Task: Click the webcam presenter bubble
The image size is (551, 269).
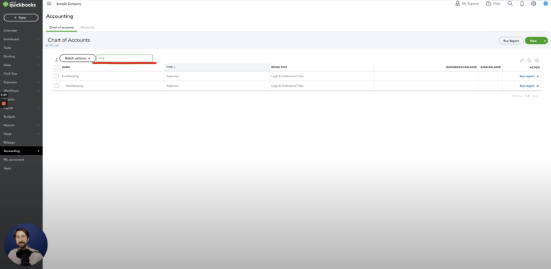Action: [25, 244]
